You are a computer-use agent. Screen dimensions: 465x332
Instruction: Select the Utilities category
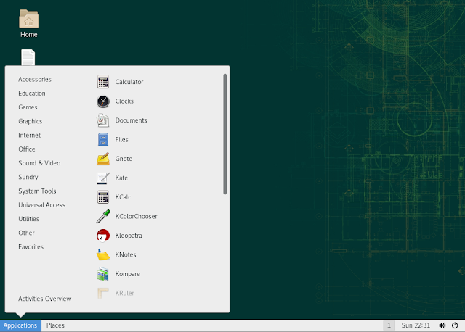(28, 219)
